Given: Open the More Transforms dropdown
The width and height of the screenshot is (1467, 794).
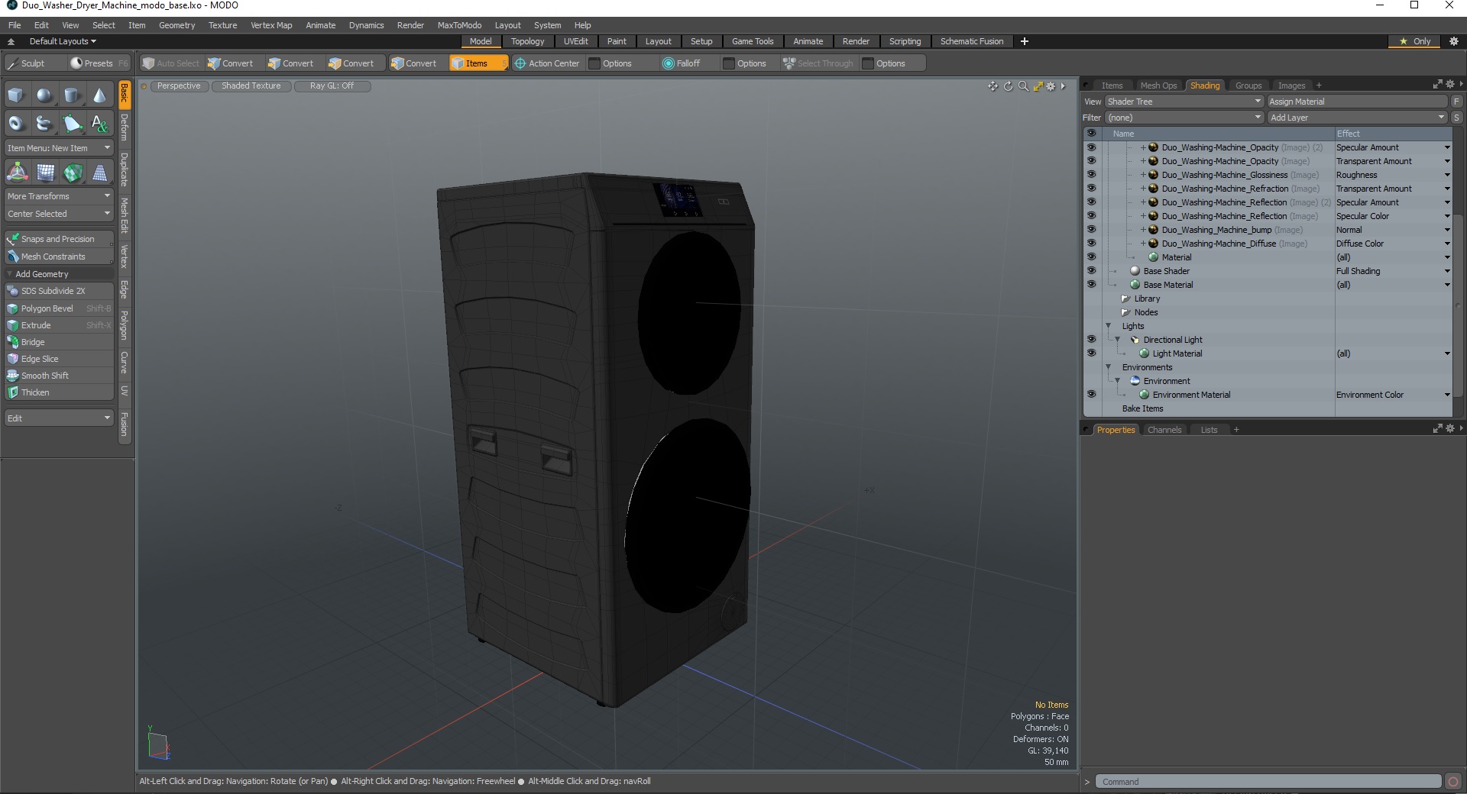Looking at the screenshot, I should click(59, 196).
